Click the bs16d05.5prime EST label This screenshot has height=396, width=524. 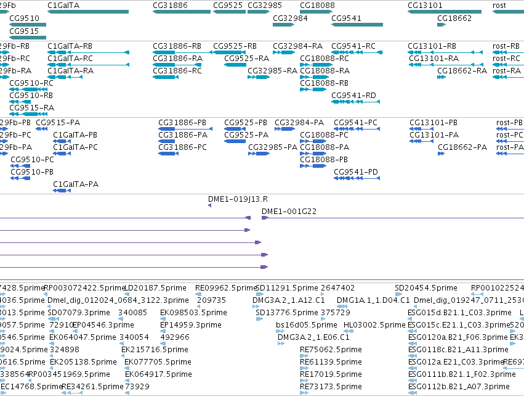[x=307, y=325]
